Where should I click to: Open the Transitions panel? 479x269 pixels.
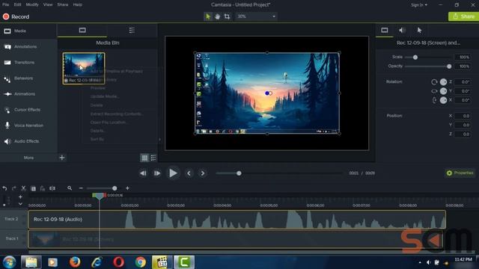[x=28, y=63]
